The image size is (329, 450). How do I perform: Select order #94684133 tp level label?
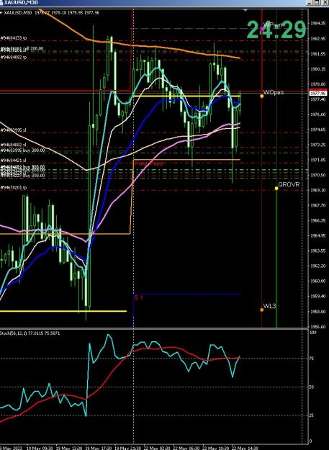click(14, 38)
